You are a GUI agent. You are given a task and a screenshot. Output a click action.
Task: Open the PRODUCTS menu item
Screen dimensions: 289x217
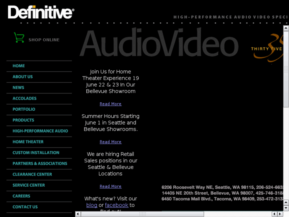click(23, 120)
